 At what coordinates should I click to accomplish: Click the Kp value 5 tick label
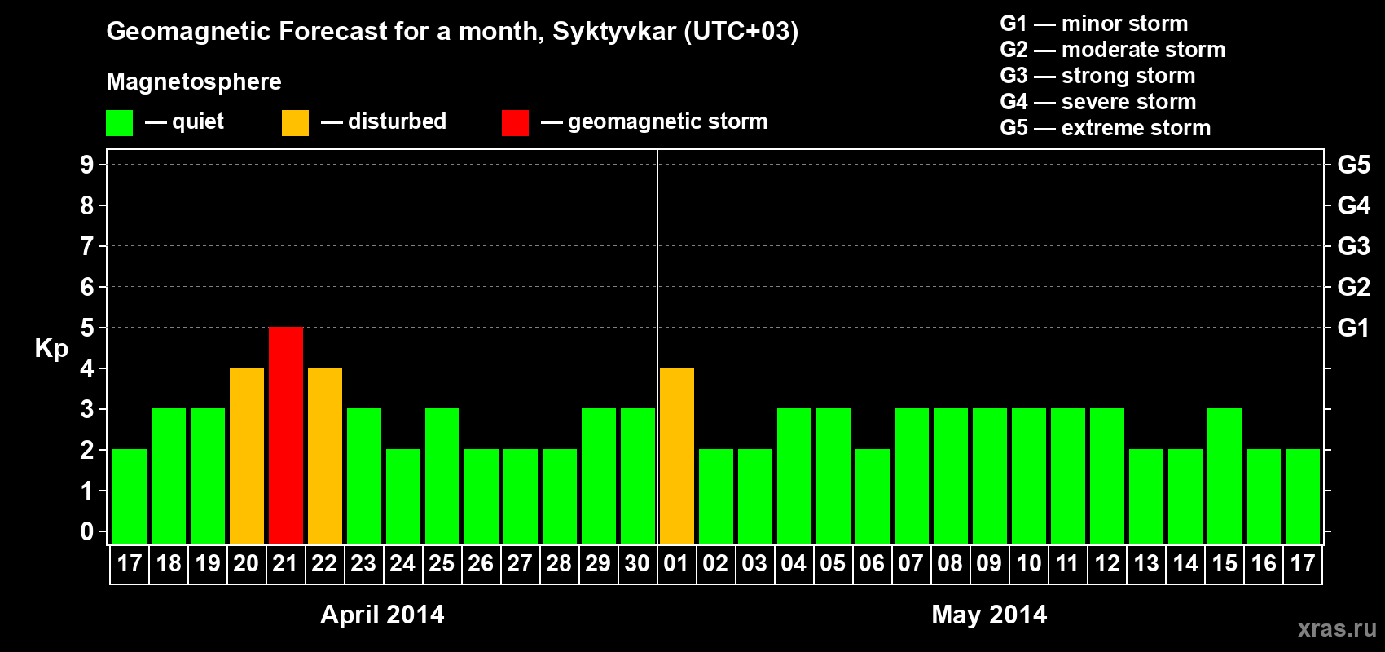tap(87, 328)
